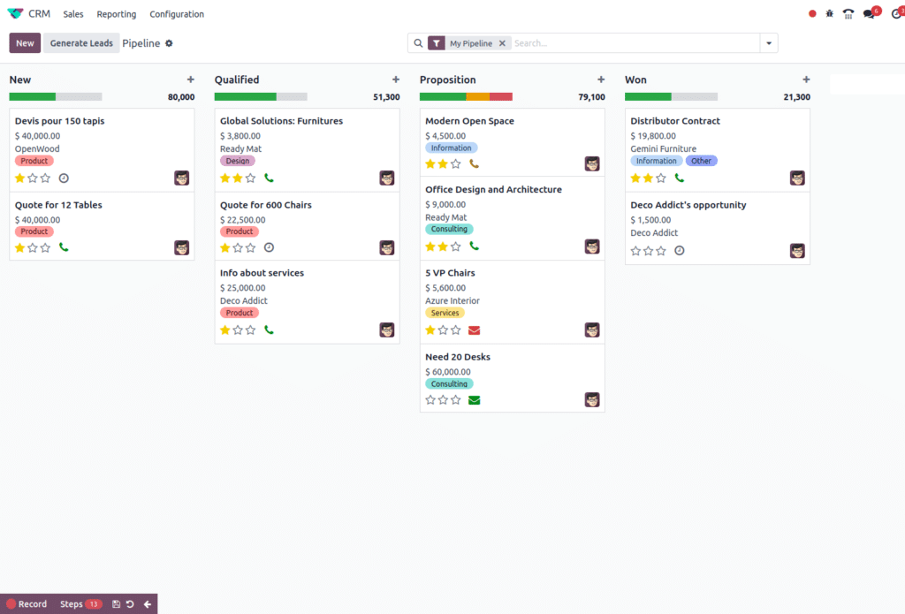Click the phone activity on Quote for 12 Tables
Image resolution: width=905 pixels, height=614 pixels.
point(64,247)
